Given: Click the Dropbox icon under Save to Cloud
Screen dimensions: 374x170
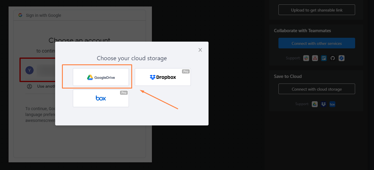Looking at the screenshot, I should coord(324,104).
